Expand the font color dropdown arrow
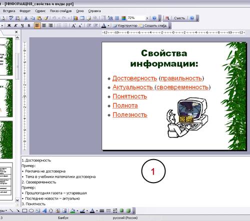The height and width of the screenshot is (221, 250). click(x=108, y=25)
